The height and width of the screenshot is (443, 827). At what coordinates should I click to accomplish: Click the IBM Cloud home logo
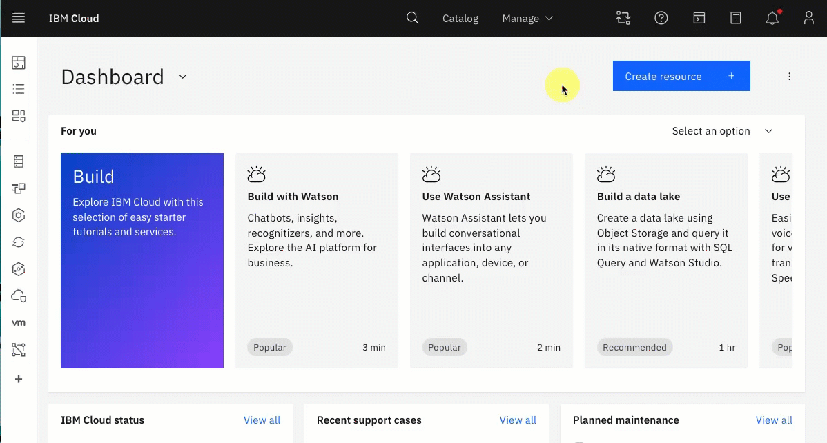(74, 19)
